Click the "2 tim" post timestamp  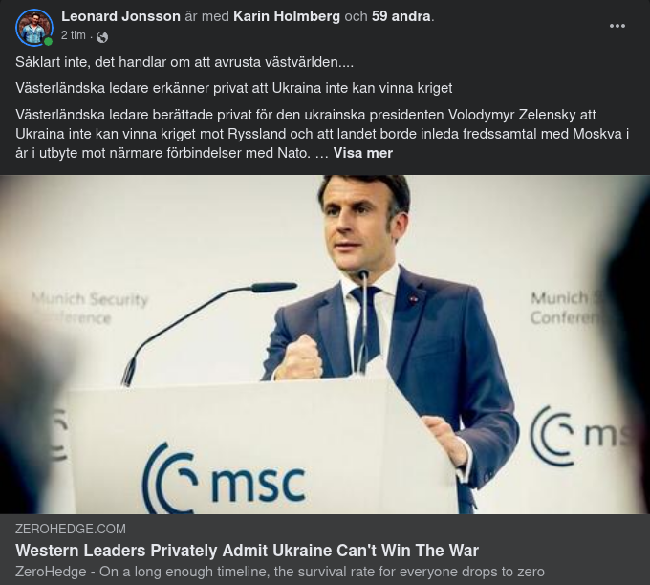[73, 35]
